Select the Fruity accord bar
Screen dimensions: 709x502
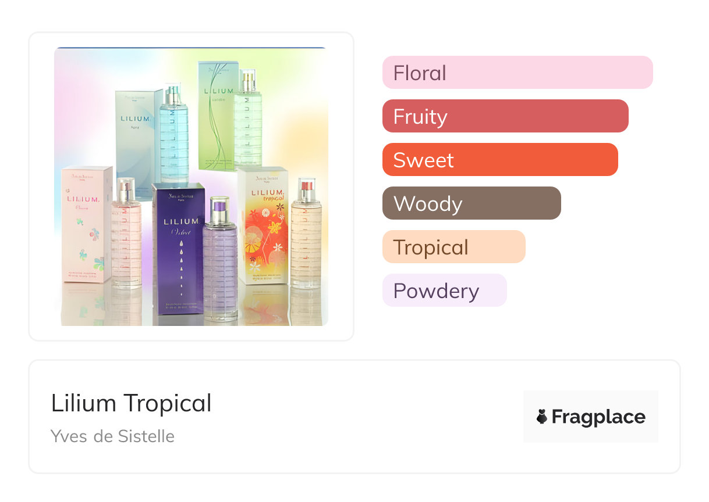[505, 116]
